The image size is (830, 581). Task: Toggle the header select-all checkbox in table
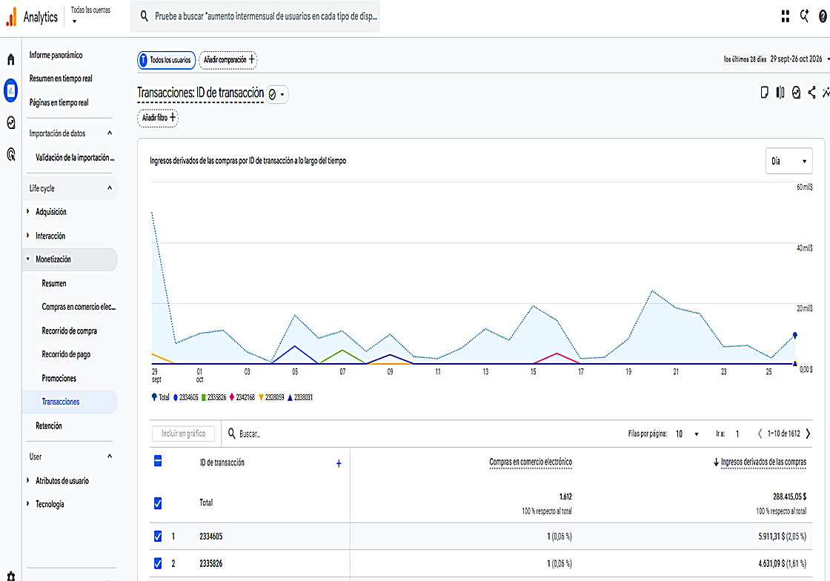point(158,461)
